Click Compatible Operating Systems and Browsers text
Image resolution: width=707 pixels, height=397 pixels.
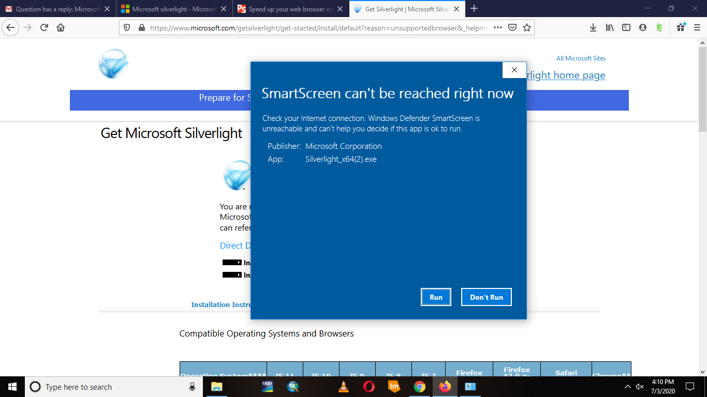pyautogui.click(x=267, y=333)
